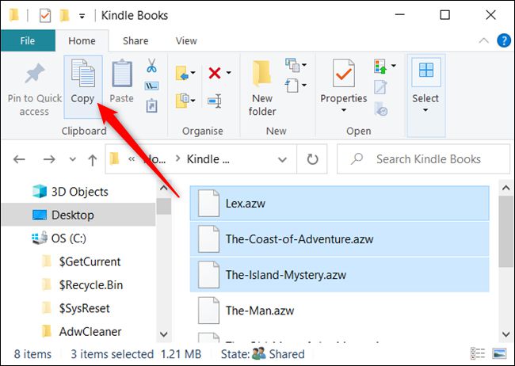Select The-Island-Mystery.azw file
The width and height of the screenshot is (515, 366).
coord(340,275)
